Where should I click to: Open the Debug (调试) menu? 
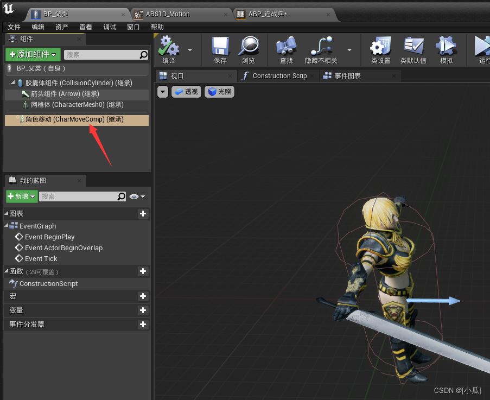(110, 27)
